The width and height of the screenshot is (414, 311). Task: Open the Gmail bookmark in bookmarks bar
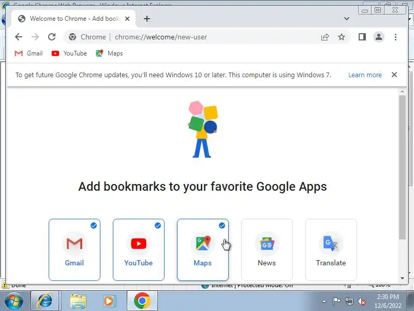click(28, 53)
